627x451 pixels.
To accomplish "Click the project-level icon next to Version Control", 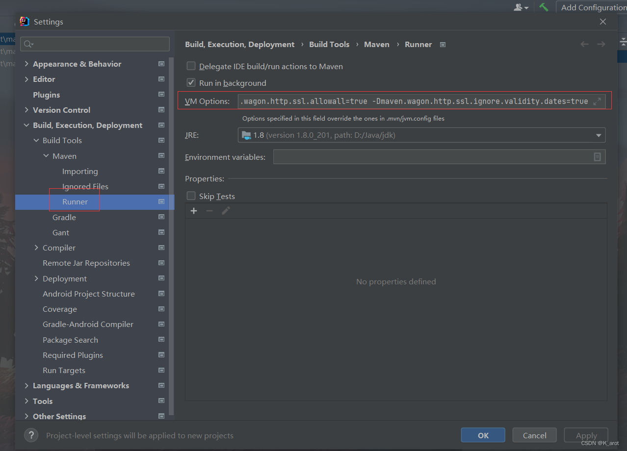I will (x=161, y=110).
